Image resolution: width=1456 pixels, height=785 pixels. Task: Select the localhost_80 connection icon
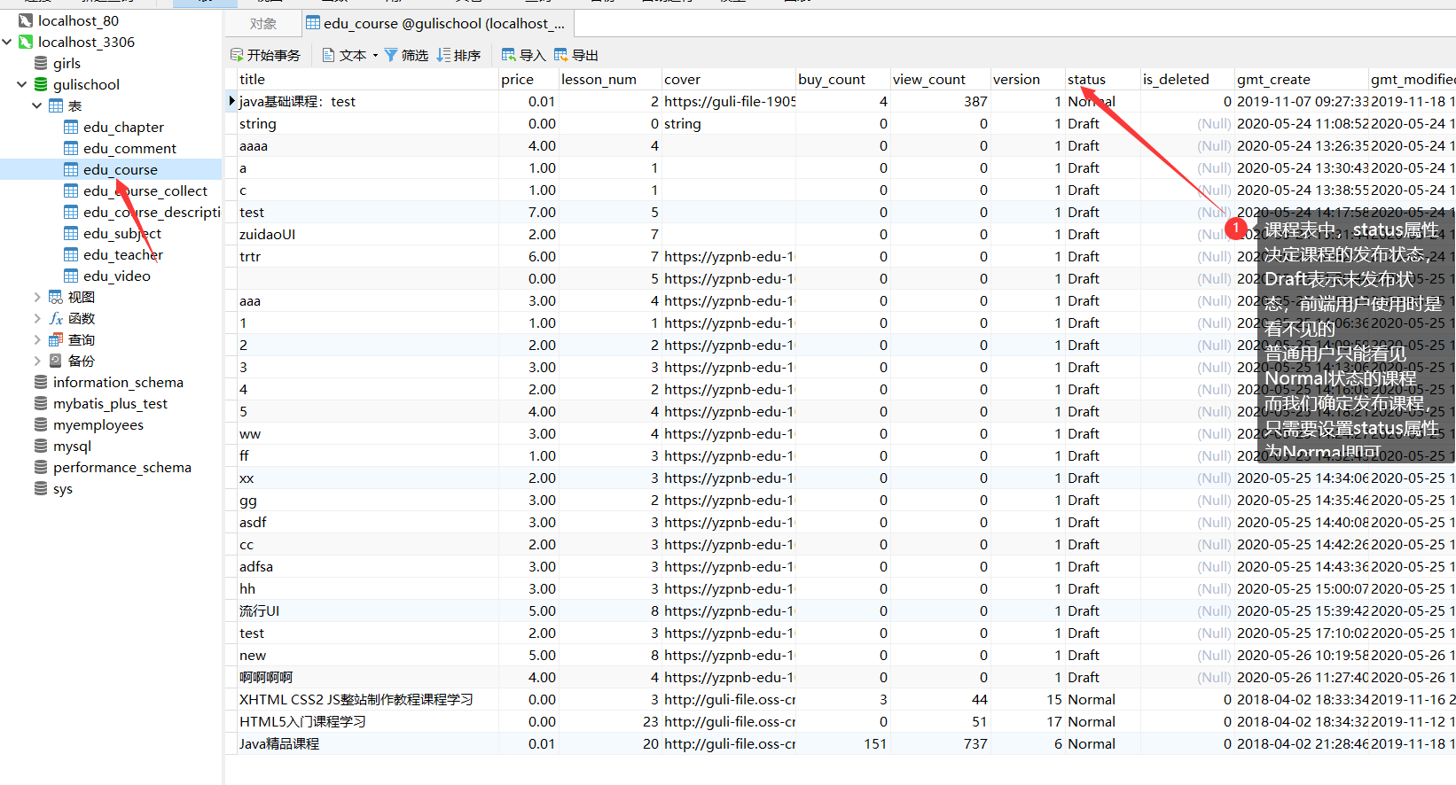(x=26, y=20)
